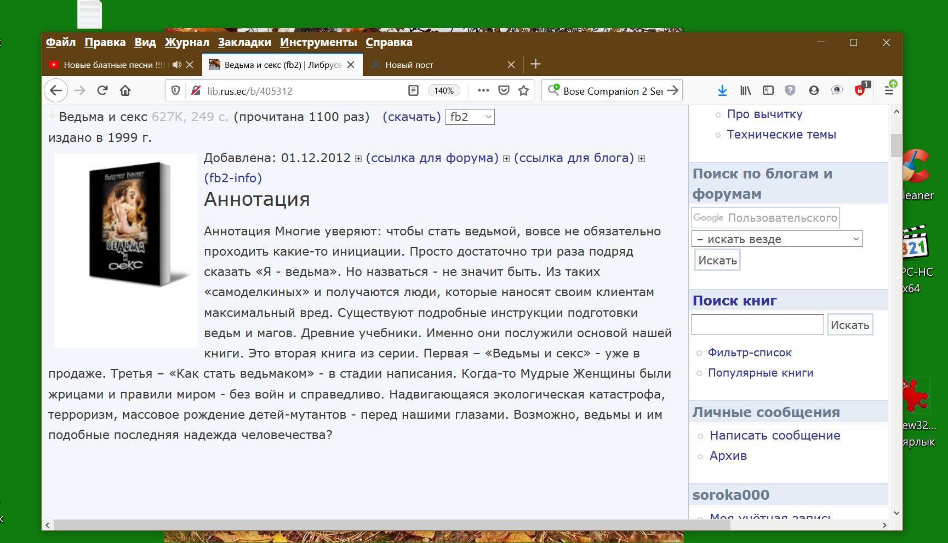Image resolution: width=948 pixels, height=543 pixels.
Task: Save page to Pocket icon
Action: click(x=504, y=91)
